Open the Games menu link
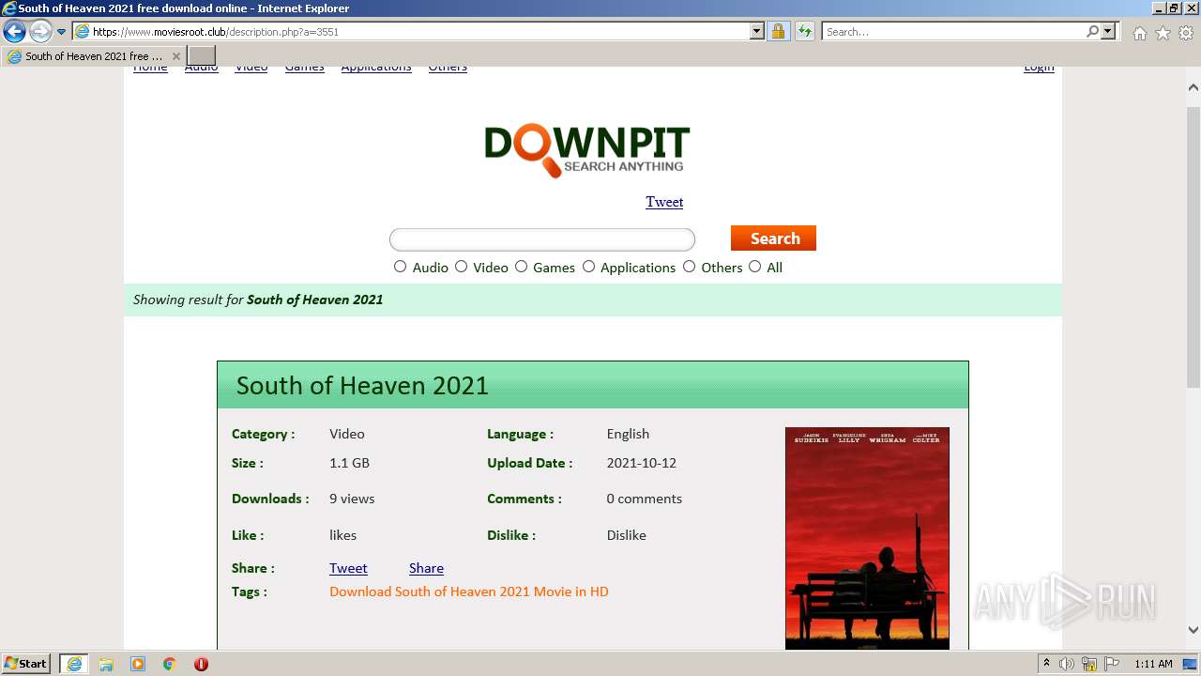Screen dimensions: 1201x676 tap(304, 68)
